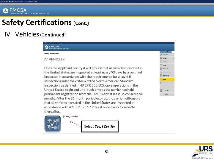The width and height of the screenshot is (214, 160).
Task: Open the Save sidebar item
Action: 167,65
